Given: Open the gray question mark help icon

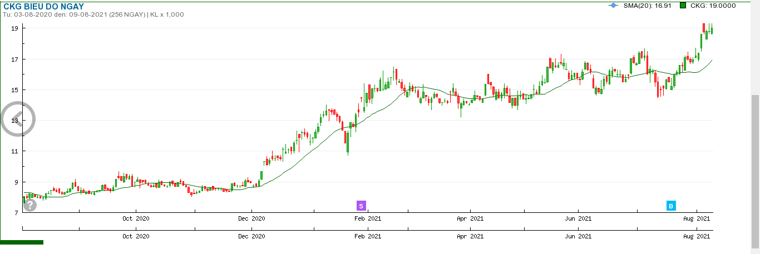Looking at the screenshot, I should (30, 205).
